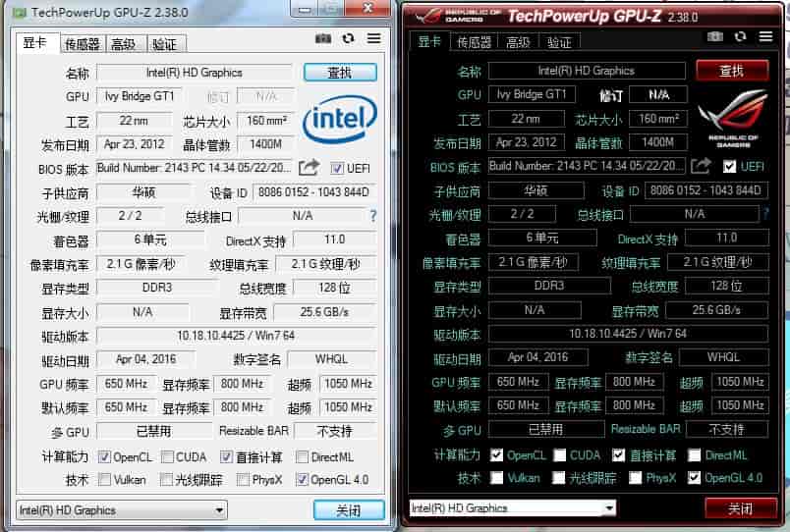Switch to 高级 tab in dark window
The height and width of the screenshot is (532, 790).
(x=518, y=42)
